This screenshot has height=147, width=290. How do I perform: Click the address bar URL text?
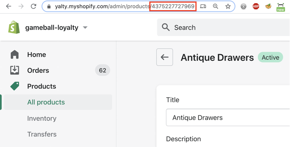(x=125, y=7)
